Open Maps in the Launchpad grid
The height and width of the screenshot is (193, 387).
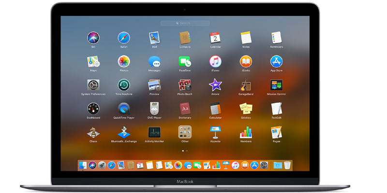93,62
